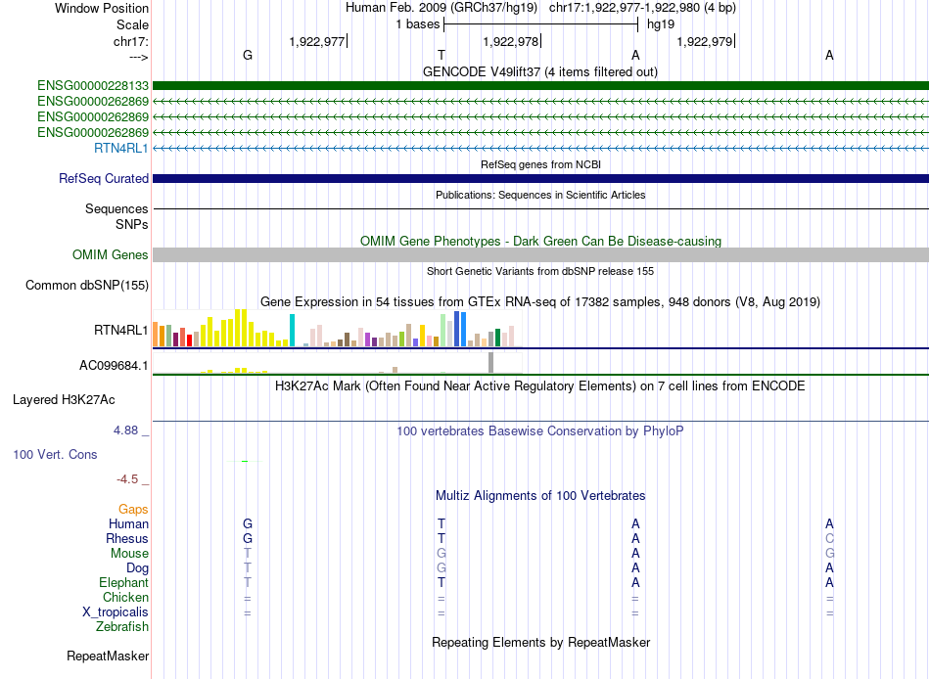Click the 100 Vert. Cons label

(55, 455)
